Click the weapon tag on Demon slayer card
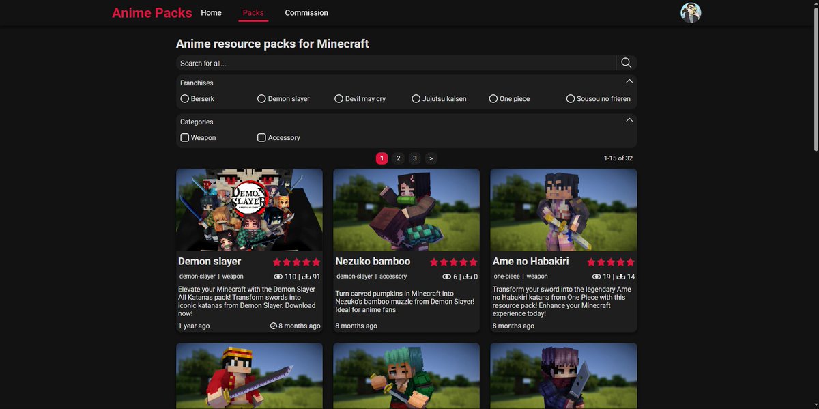Screen dimensions: 819x409 point(233,277)
